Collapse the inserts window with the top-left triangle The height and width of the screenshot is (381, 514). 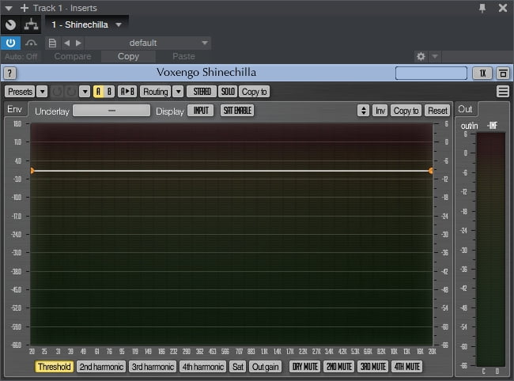click(x=9, y=8)
